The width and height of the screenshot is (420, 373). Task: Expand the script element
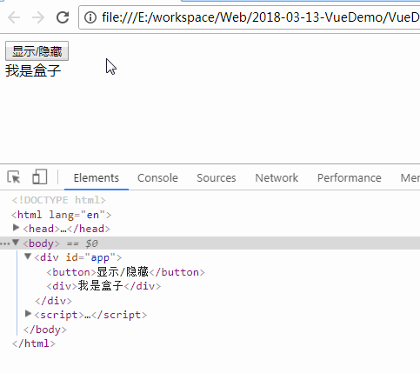point(28,314)
